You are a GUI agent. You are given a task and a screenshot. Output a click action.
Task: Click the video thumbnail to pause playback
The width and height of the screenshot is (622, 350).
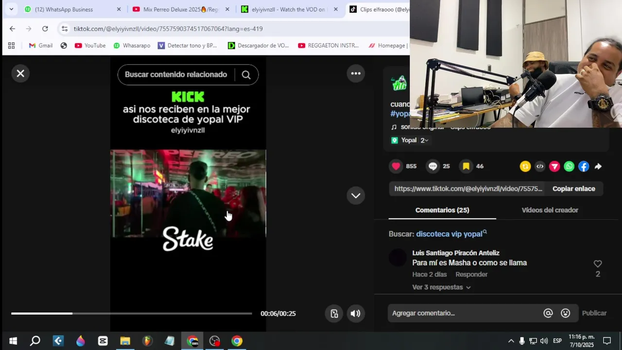pos(188,193)
